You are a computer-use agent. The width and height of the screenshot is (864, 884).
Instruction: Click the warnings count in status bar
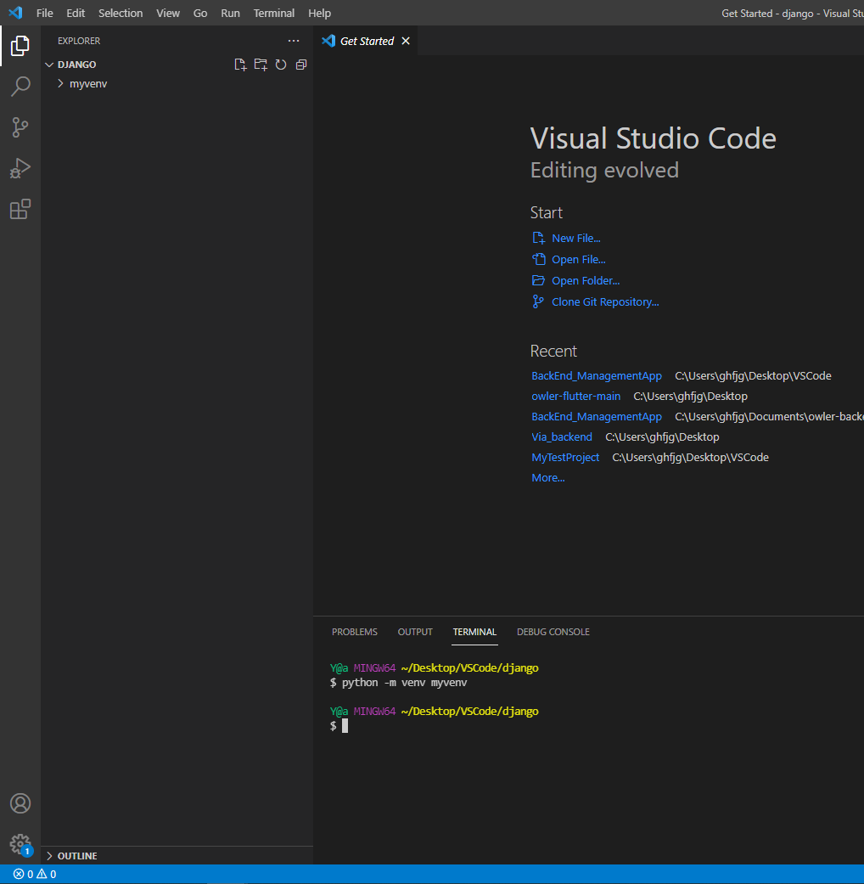tap(46, 874)
